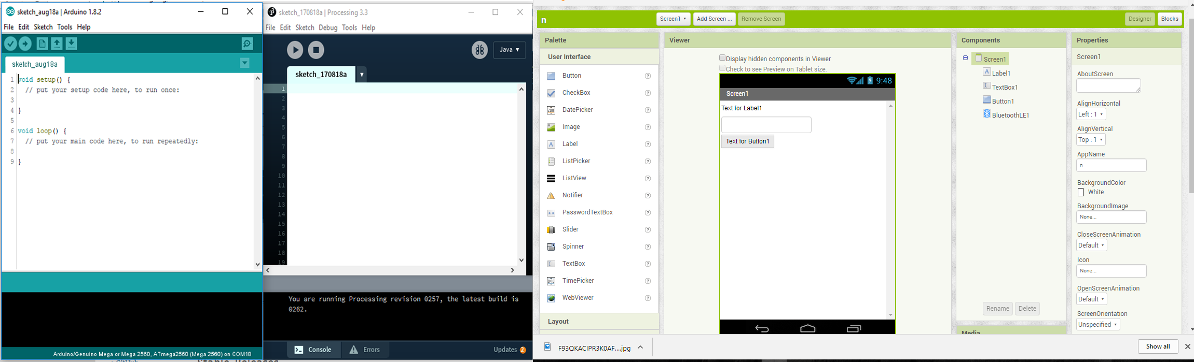This screenshot has height=362, width=1194.
Task: Click Arduino New sketch icon
Action: pyautogui.click(x=43, y=44)
